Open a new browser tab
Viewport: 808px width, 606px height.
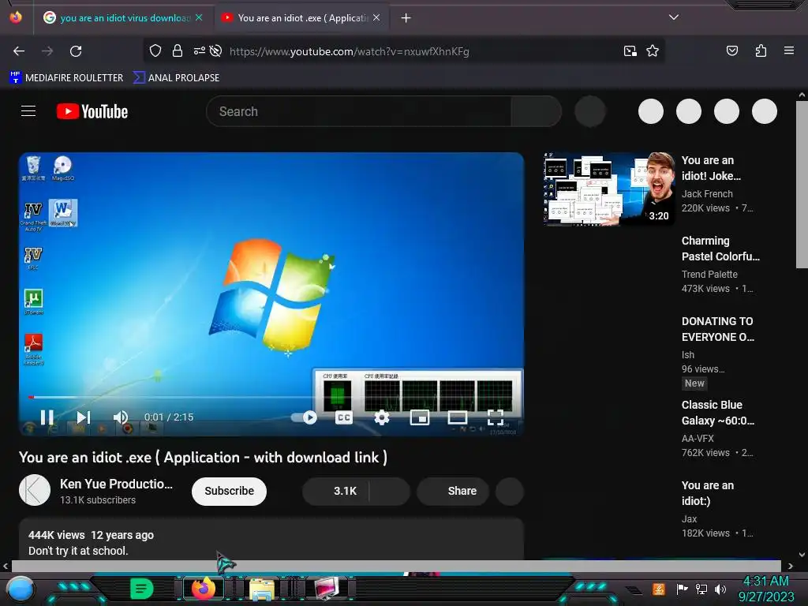point(406,18)
